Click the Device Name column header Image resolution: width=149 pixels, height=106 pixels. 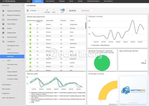[x=49, y=21]
